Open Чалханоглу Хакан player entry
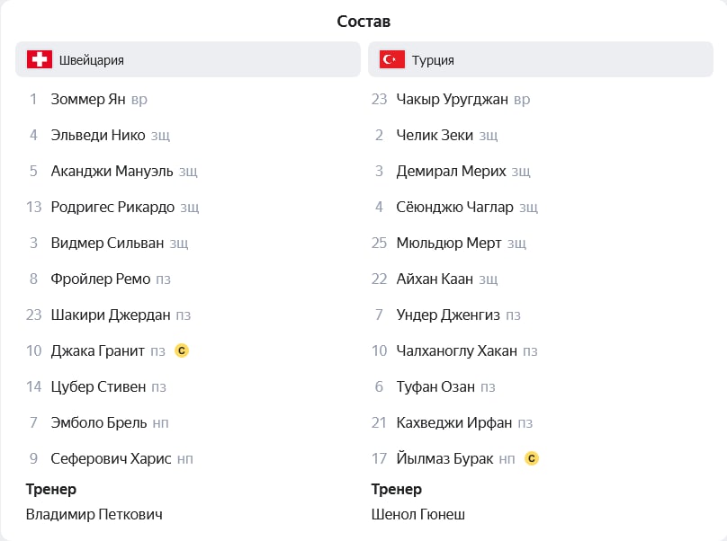 point(457,350)
